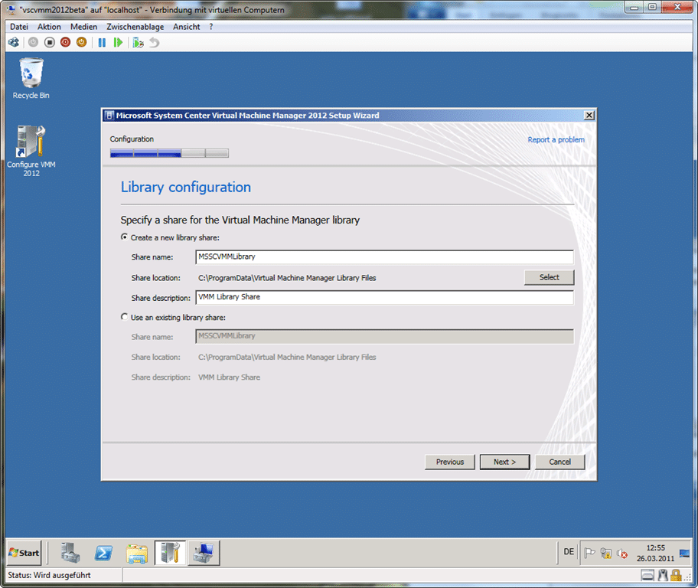Viewport: 698px width, 588px height.
Task: Click the greyed existing share location path
Action: coord(287,358)
